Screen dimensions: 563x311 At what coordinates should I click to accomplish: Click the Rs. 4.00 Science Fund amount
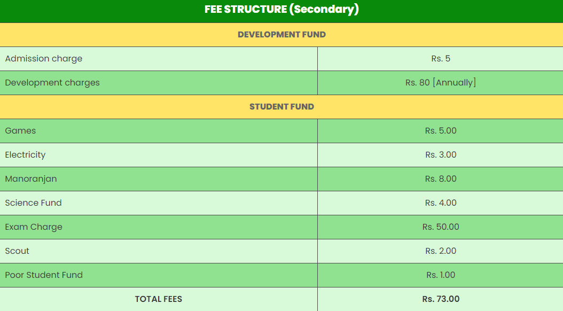[441, 203]
